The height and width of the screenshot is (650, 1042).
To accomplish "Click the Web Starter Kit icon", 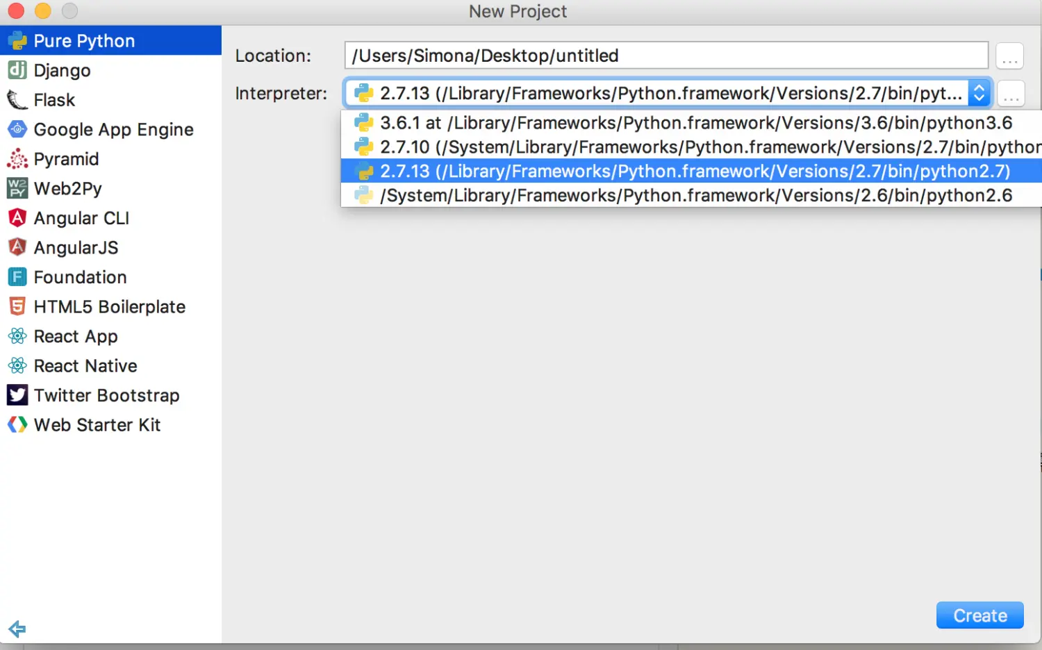I will pyautogui.click(x=17, y=424).
